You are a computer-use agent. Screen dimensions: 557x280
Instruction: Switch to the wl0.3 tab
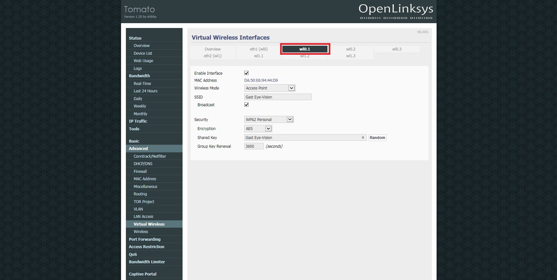[x=397, y=49]
